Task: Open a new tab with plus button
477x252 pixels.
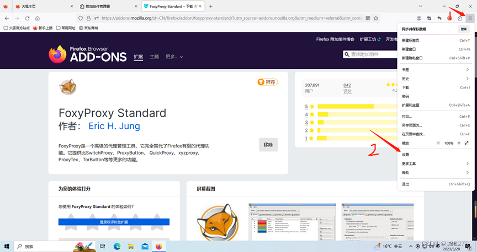Action: point(210,6)
